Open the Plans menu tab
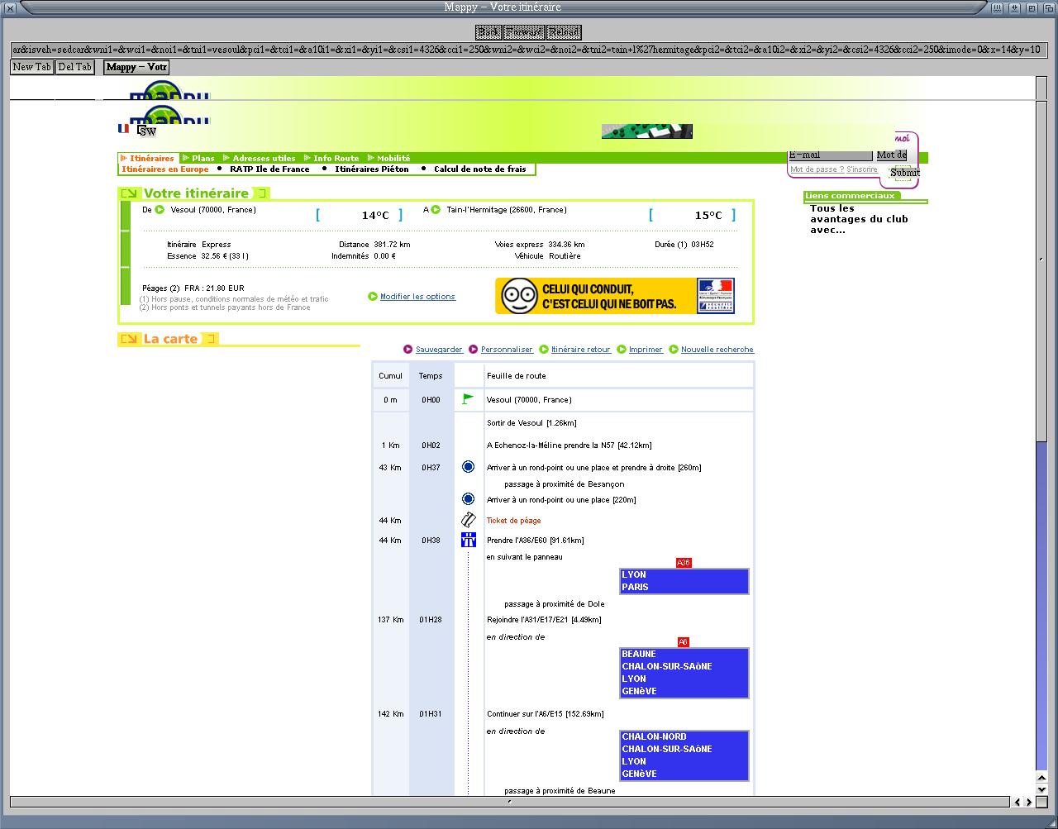1058x829 pixels. (198, 158)
